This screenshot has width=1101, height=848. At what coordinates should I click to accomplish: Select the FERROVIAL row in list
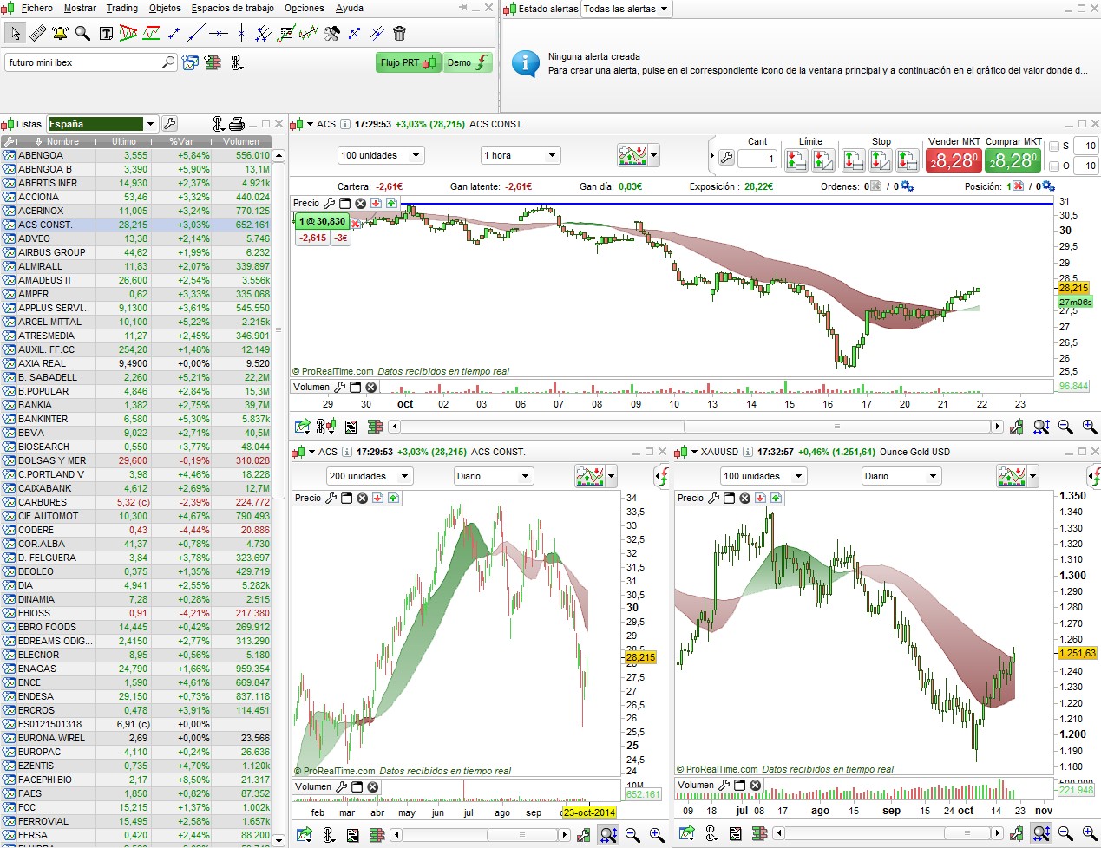[136, 821]
